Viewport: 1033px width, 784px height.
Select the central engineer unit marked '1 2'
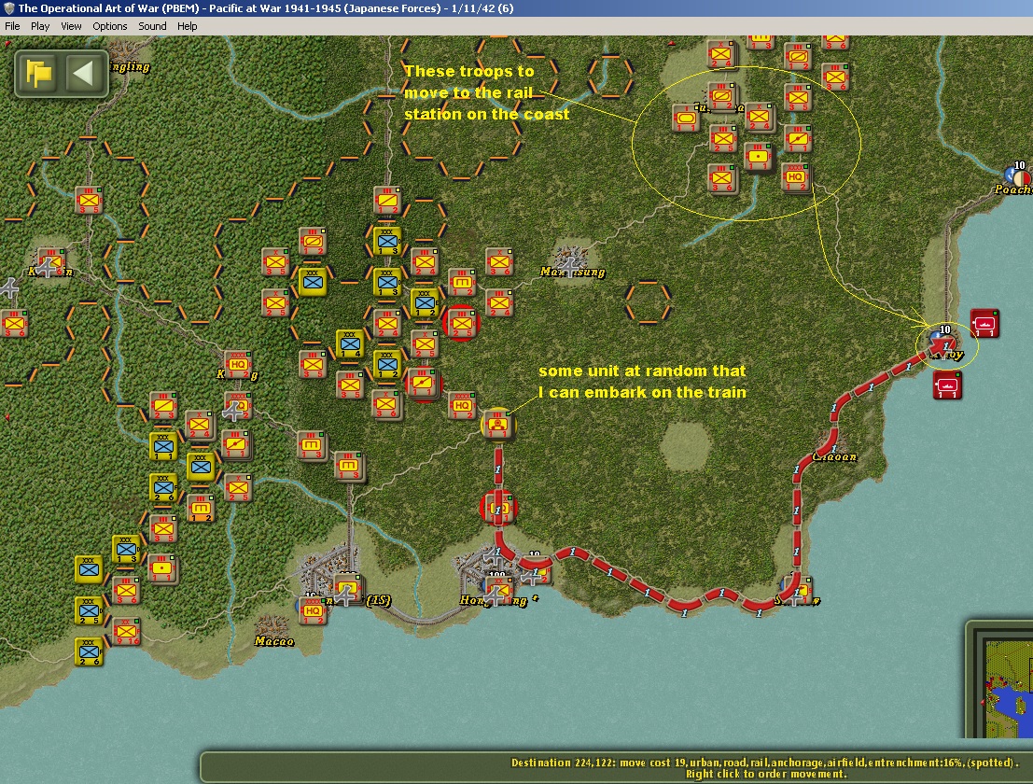461,282
